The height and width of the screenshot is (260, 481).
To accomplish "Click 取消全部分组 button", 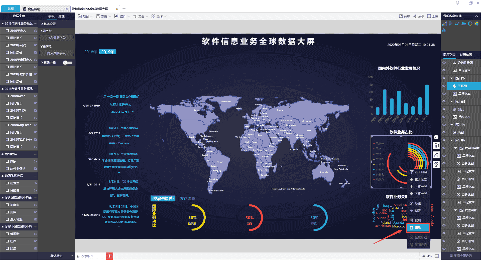I will (x=461, y=256).
